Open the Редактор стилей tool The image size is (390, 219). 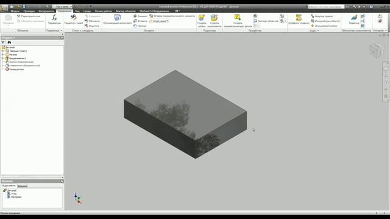coord(73,19)
